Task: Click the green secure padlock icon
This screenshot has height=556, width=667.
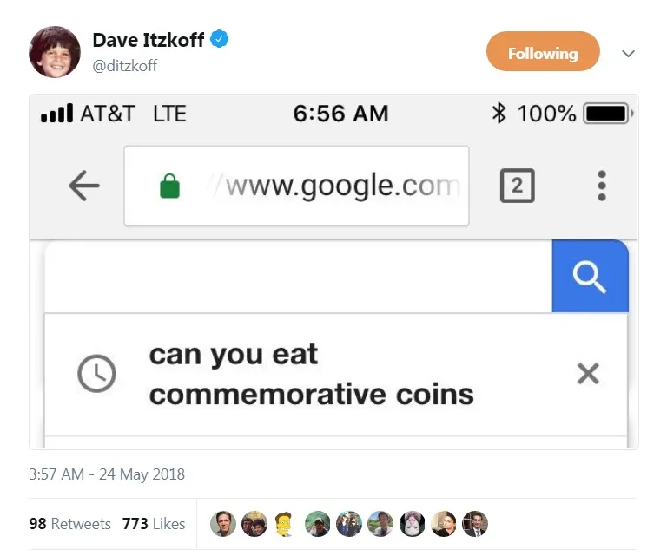Action: pos(169,186)
